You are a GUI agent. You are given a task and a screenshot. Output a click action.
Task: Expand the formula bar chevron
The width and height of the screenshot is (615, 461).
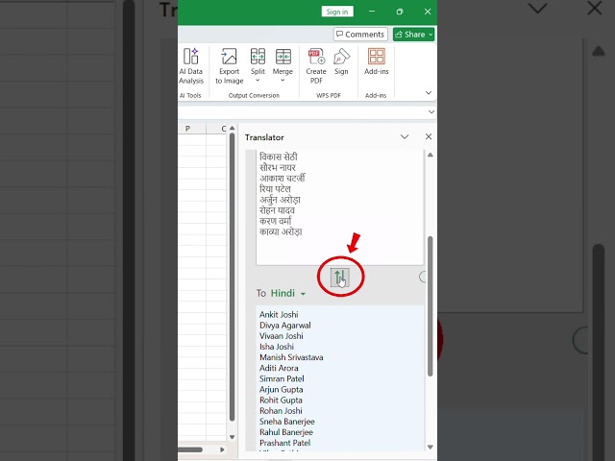431,112
